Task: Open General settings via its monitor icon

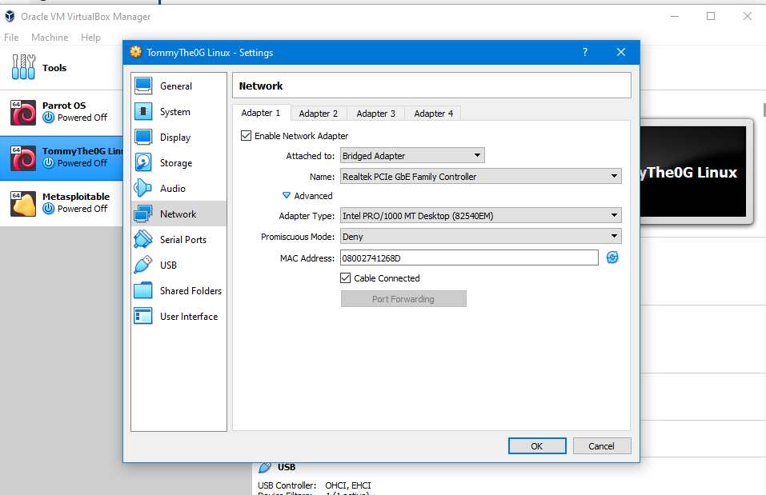Action: (143, 86)
